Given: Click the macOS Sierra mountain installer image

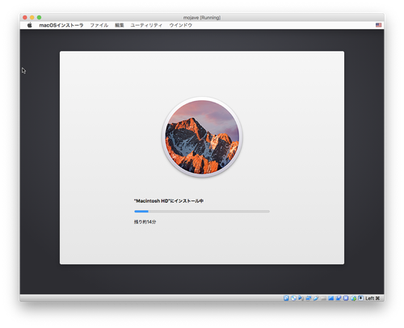Looking at the screenshot, I should pyautogui.click(x=202, y=137).
